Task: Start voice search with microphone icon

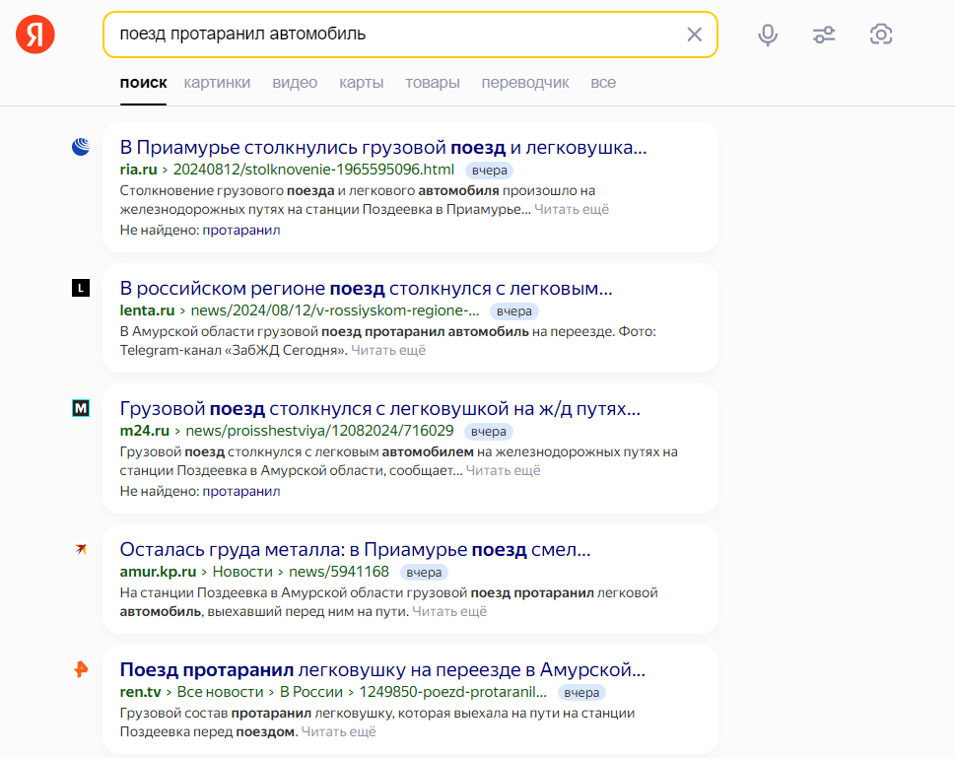Action: click(767, 34)
